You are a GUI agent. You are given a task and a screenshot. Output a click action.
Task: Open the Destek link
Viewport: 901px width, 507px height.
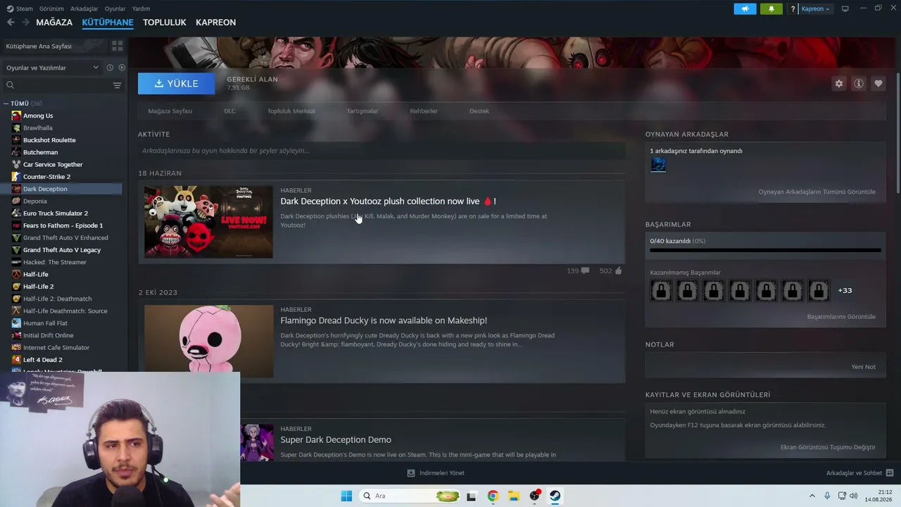pyautogui.click(x=479, y=111)
